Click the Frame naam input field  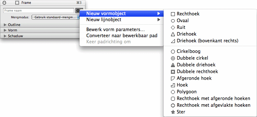point(39,11)
